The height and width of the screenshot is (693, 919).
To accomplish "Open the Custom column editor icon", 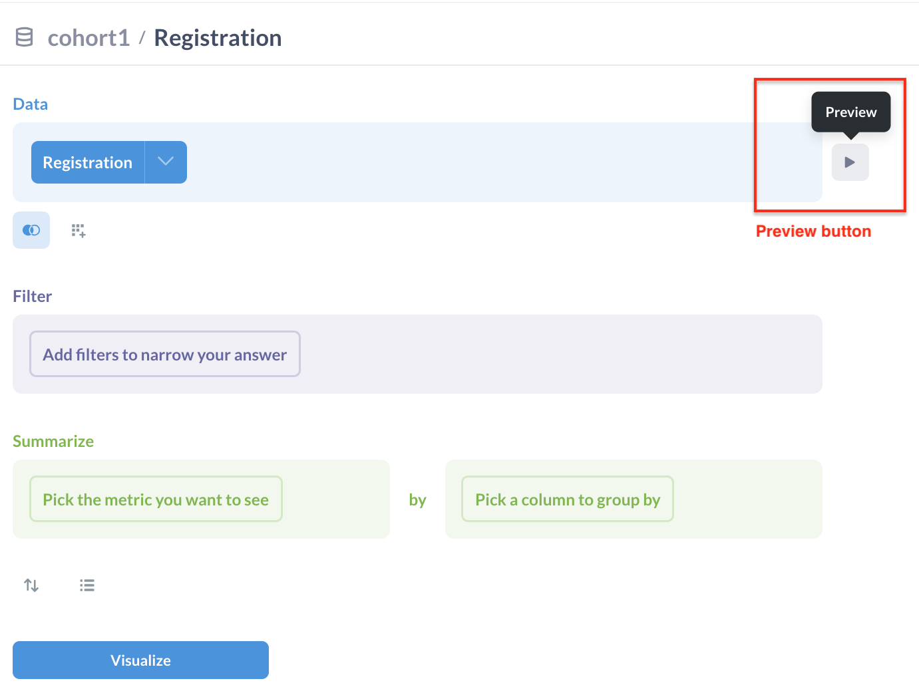I will 79,230.
